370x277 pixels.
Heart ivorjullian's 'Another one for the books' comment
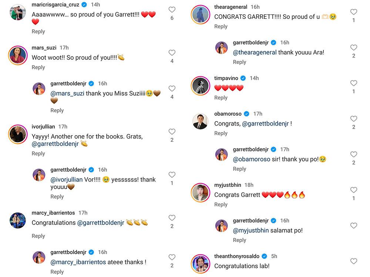click(x=172, y=132)
